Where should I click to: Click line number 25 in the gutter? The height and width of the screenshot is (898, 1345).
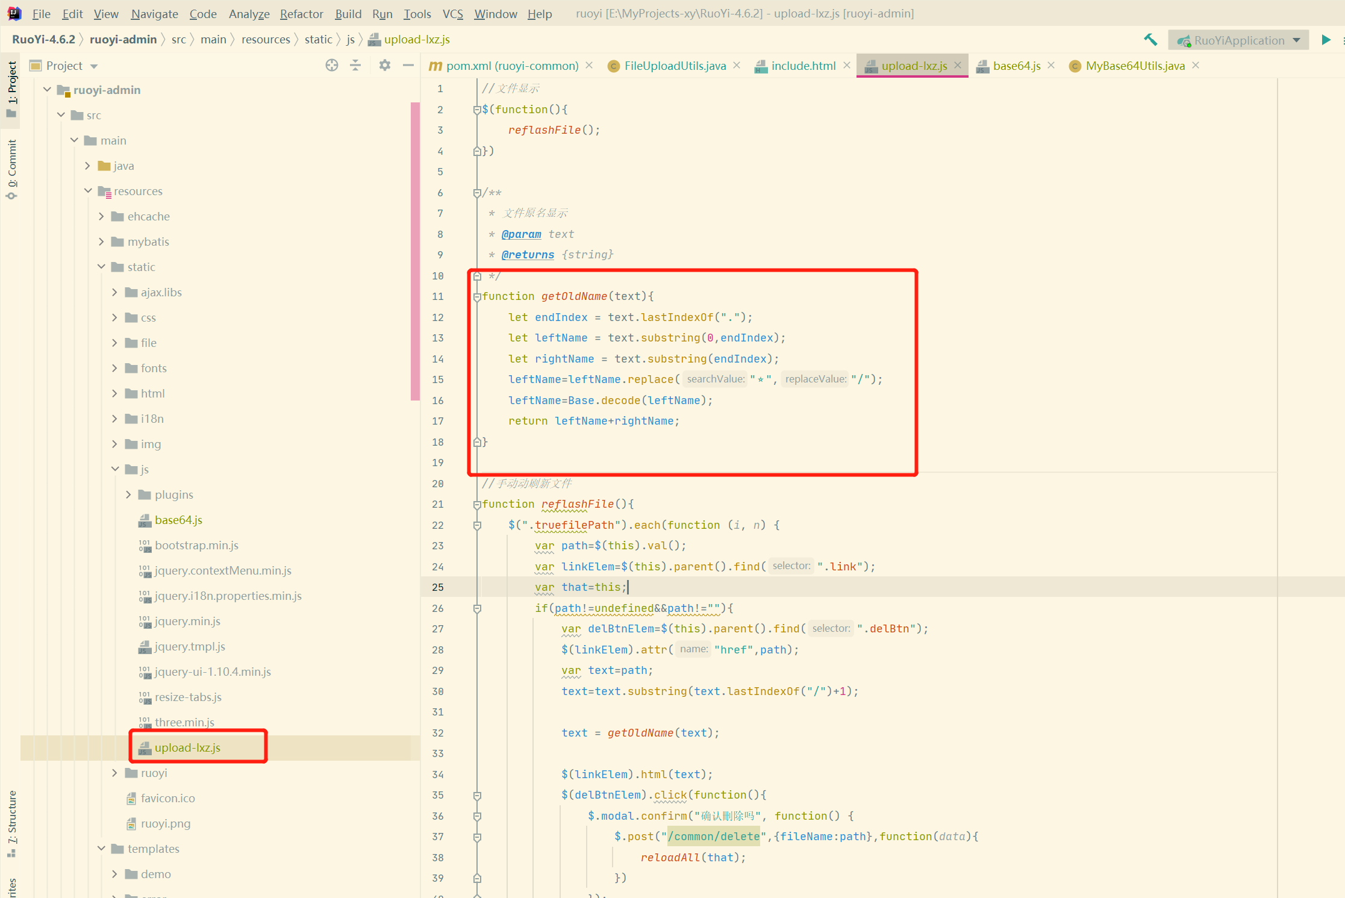[x=438, y=587]
